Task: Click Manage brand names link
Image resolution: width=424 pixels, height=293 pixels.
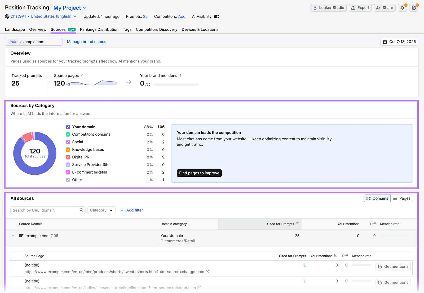Action: pos(87,42)
